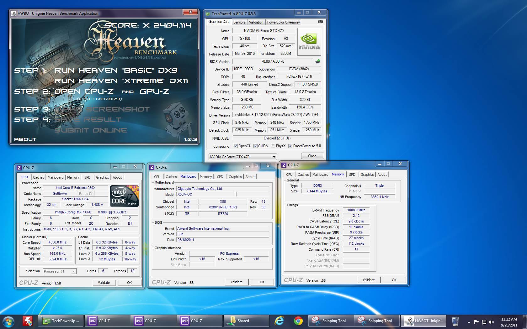Click the GPU-Z link in HWBOT step 2
The width and height of the screenshot is (527, 329).
point(154,91)
